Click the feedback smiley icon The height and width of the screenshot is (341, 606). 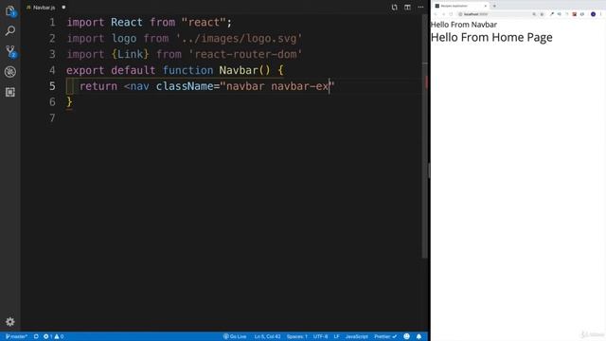pos(406,336)
